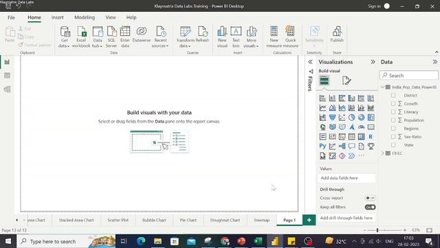The width and height of the screenshot is (440, 248).
Task: Select the Pie chart visual icon
Action: (351, 117)
